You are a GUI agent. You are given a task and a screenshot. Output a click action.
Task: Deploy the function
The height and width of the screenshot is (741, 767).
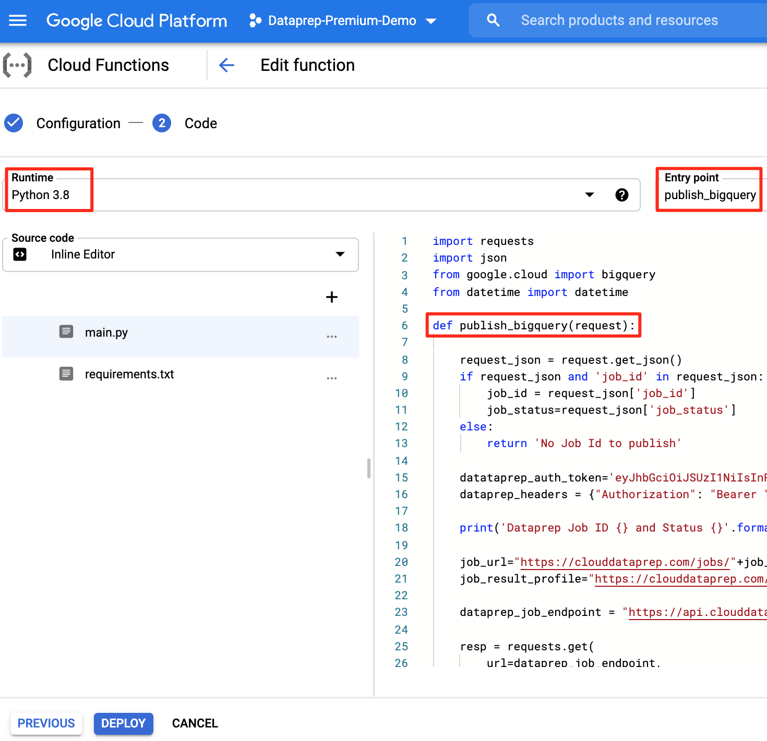(x=123, y=723)
